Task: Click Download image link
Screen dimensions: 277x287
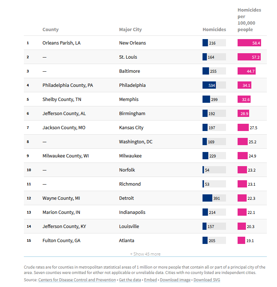Action: (175, 280)
